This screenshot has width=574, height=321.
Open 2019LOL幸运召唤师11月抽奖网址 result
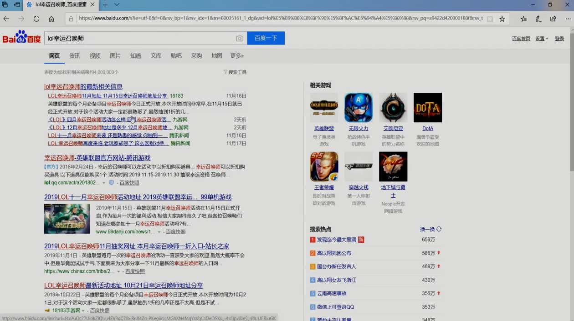click(x=137, y=246)
